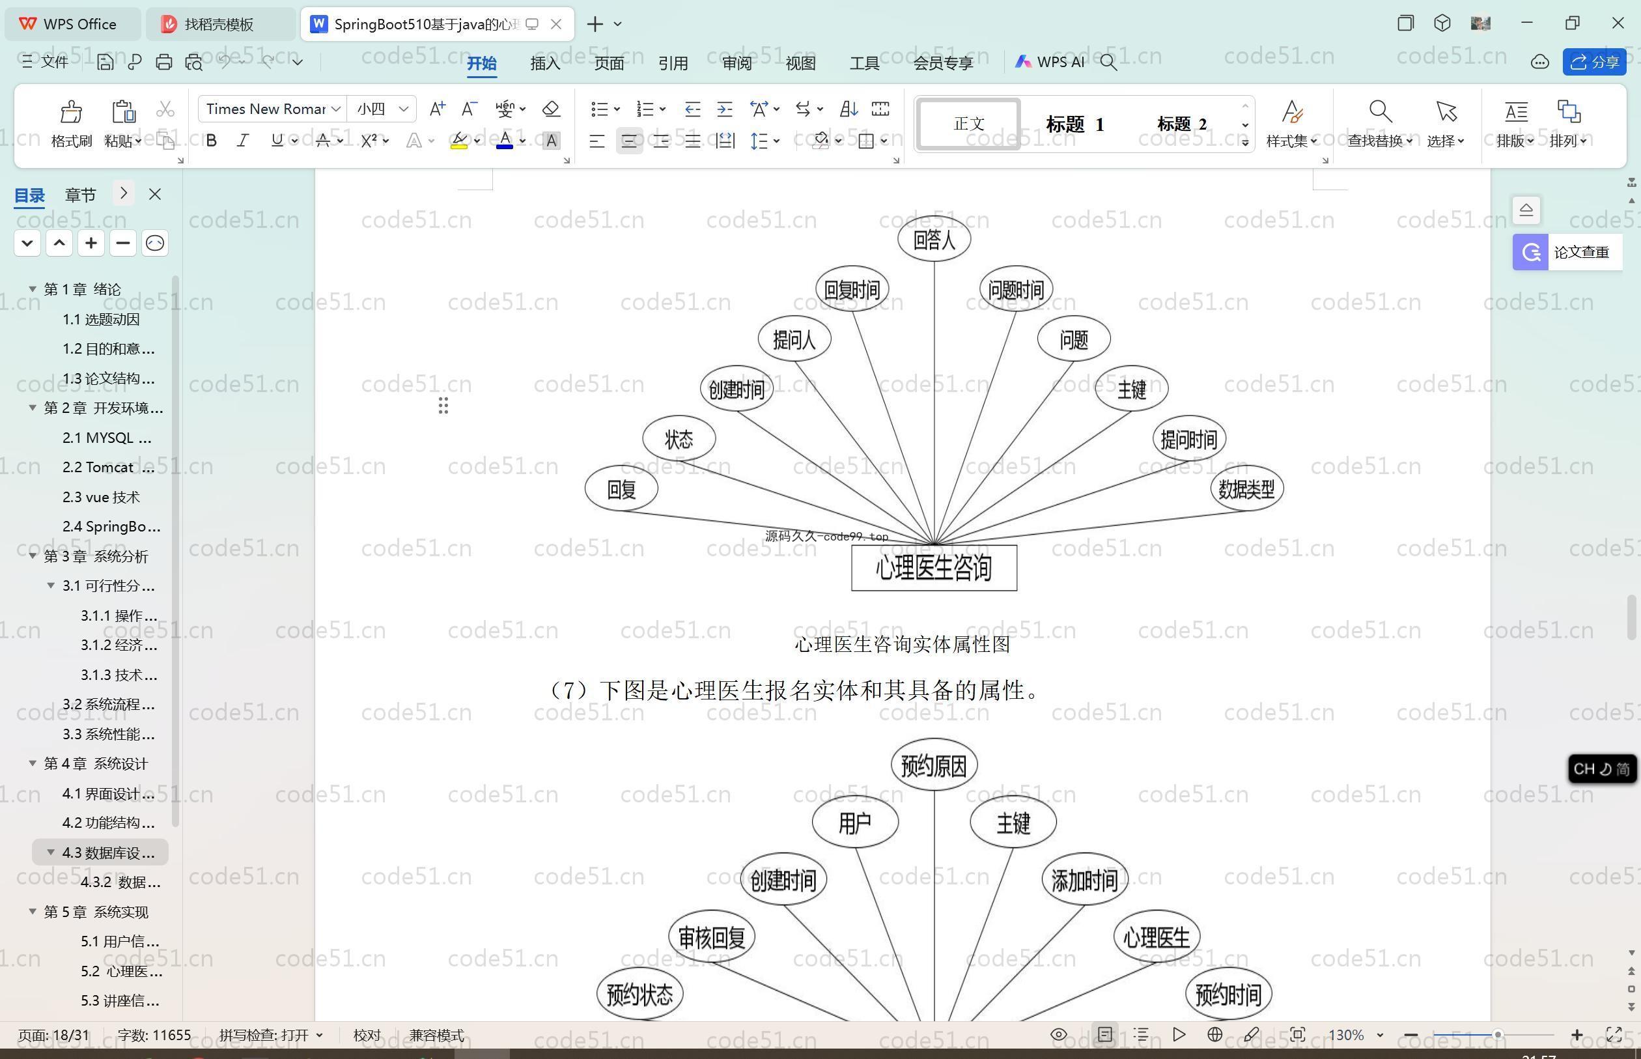1641x1059 pixels.
Task: Open the bullet list dropdown arrow
Action: [x=617, y=109]
